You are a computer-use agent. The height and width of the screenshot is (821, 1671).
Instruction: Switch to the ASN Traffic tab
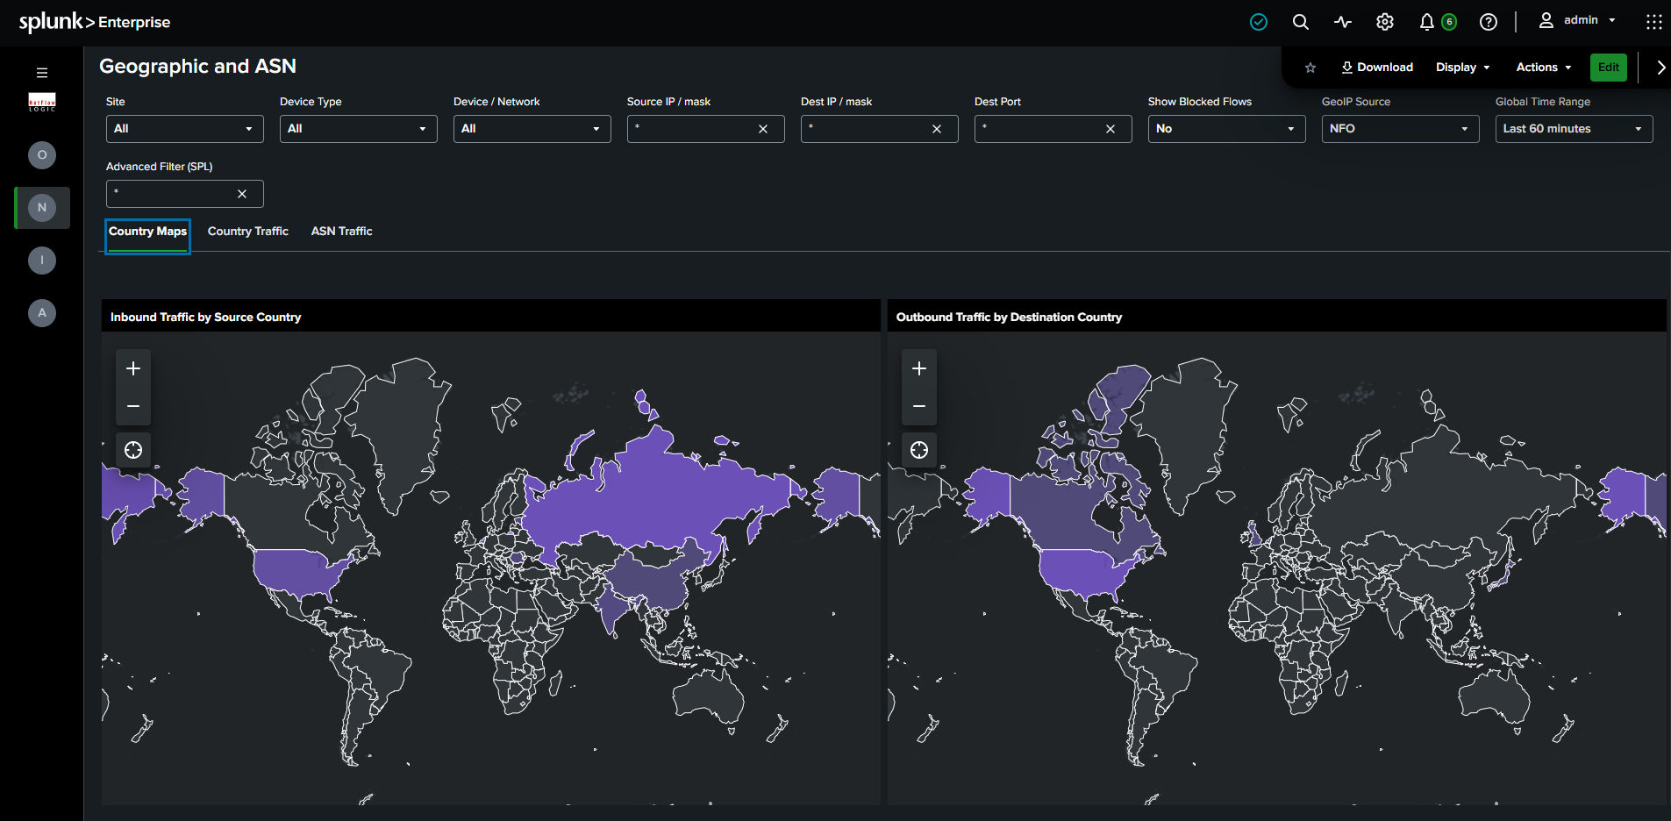click(x=342, y=232)
